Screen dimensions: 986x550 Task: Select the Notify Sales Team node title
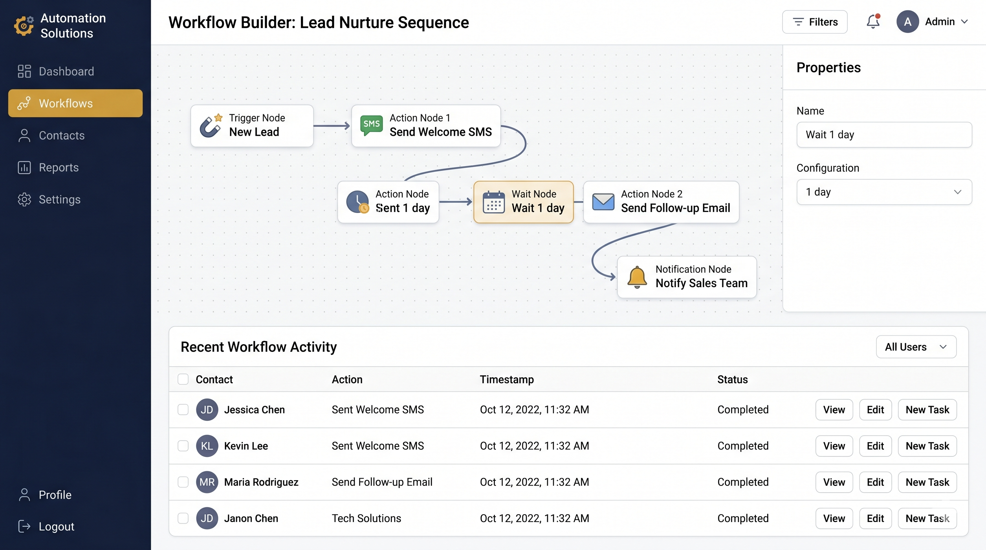[701, 283]
